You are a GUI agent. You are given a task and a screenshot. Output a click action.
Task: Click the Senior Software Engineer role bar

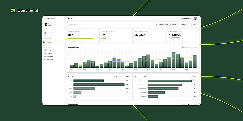point(170,81)
